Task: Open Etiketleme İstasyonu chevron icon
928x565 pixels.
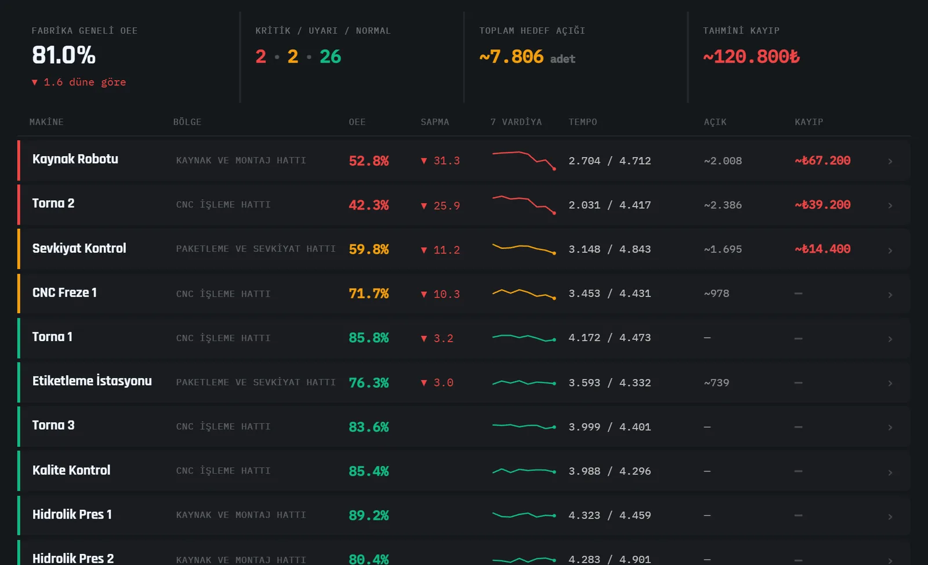Action: [x=890, y=383]
